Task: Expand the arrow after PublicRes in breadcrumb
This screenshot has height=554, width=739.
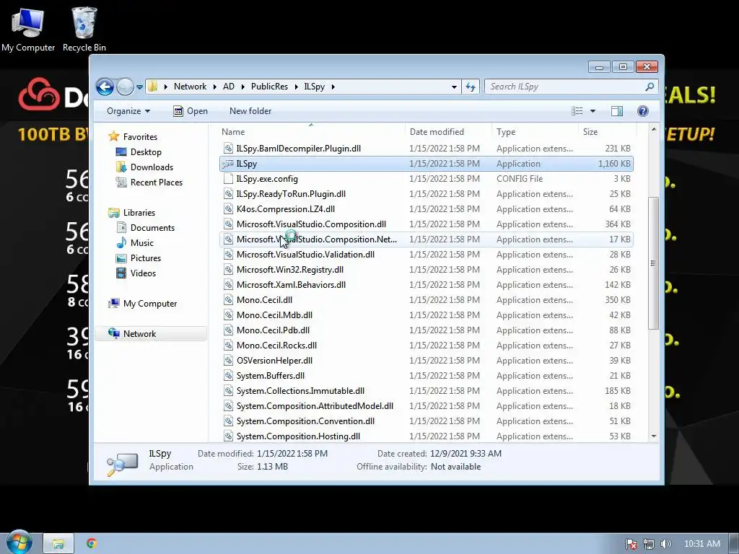Action: pos(296,87)
